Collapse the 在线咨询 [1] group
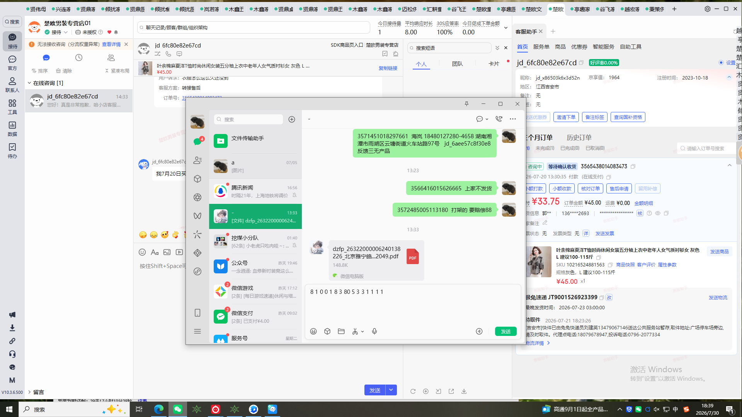742x417 pixels. pyautogui.click(x=29, y=83)
